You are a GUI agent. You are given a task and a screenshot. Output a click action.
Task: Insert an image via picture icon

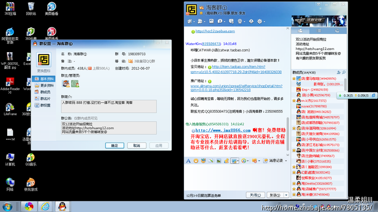(218, 161)
